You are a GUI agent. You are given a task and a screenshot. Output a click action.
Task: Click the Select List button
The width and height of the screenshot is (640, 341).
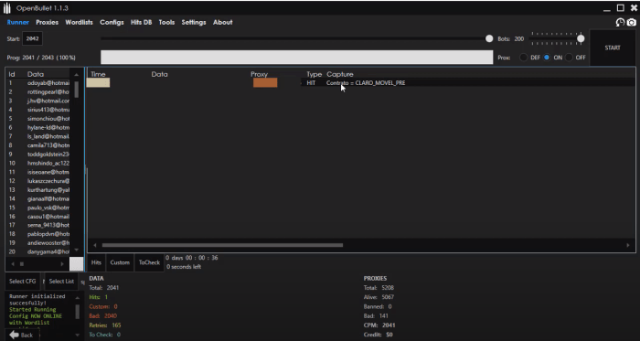point(61,282)
